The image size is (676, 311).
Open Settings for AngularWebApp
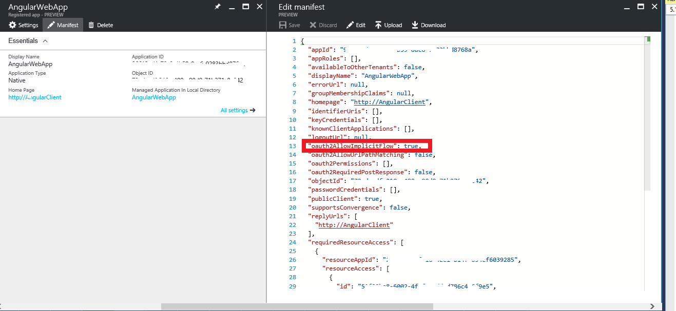point(24,25)
